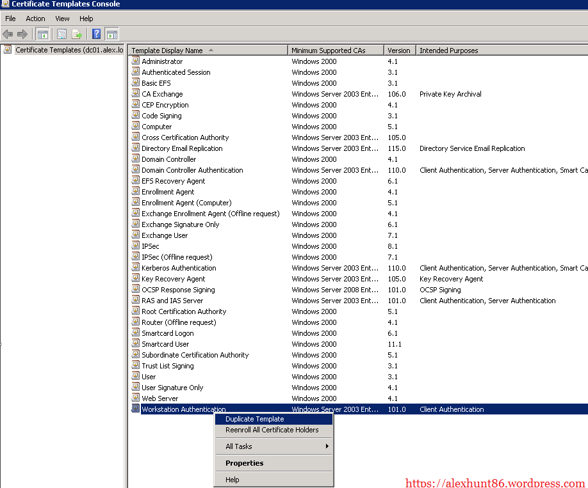Click the Properties toolbar icon

point(62,34)
